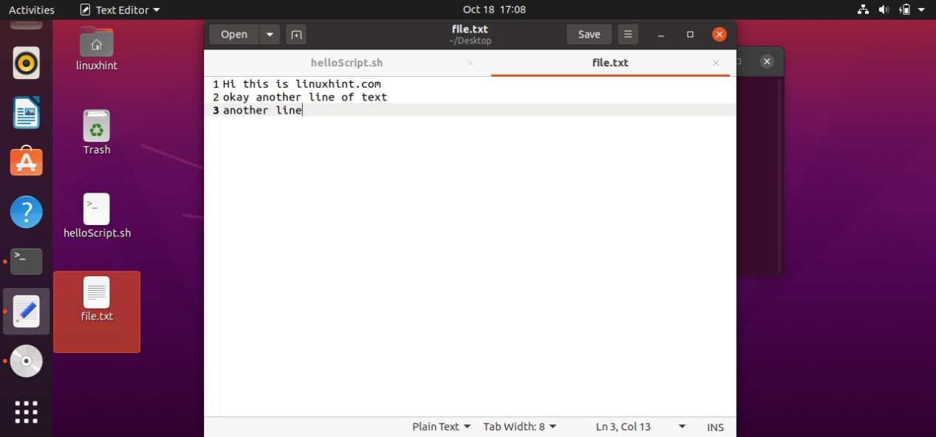Click the Text Editor dock icon

pyautogui.click(x=27, y=312)
